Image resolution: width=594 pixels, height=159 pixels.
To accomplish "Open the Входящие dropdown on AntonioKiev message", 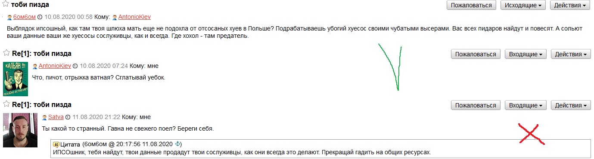I will click(x=526, y=54).
